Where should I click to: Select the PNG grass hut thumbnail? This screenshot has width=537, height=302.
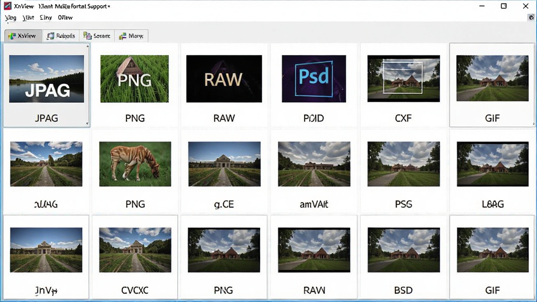pos(135,79)
